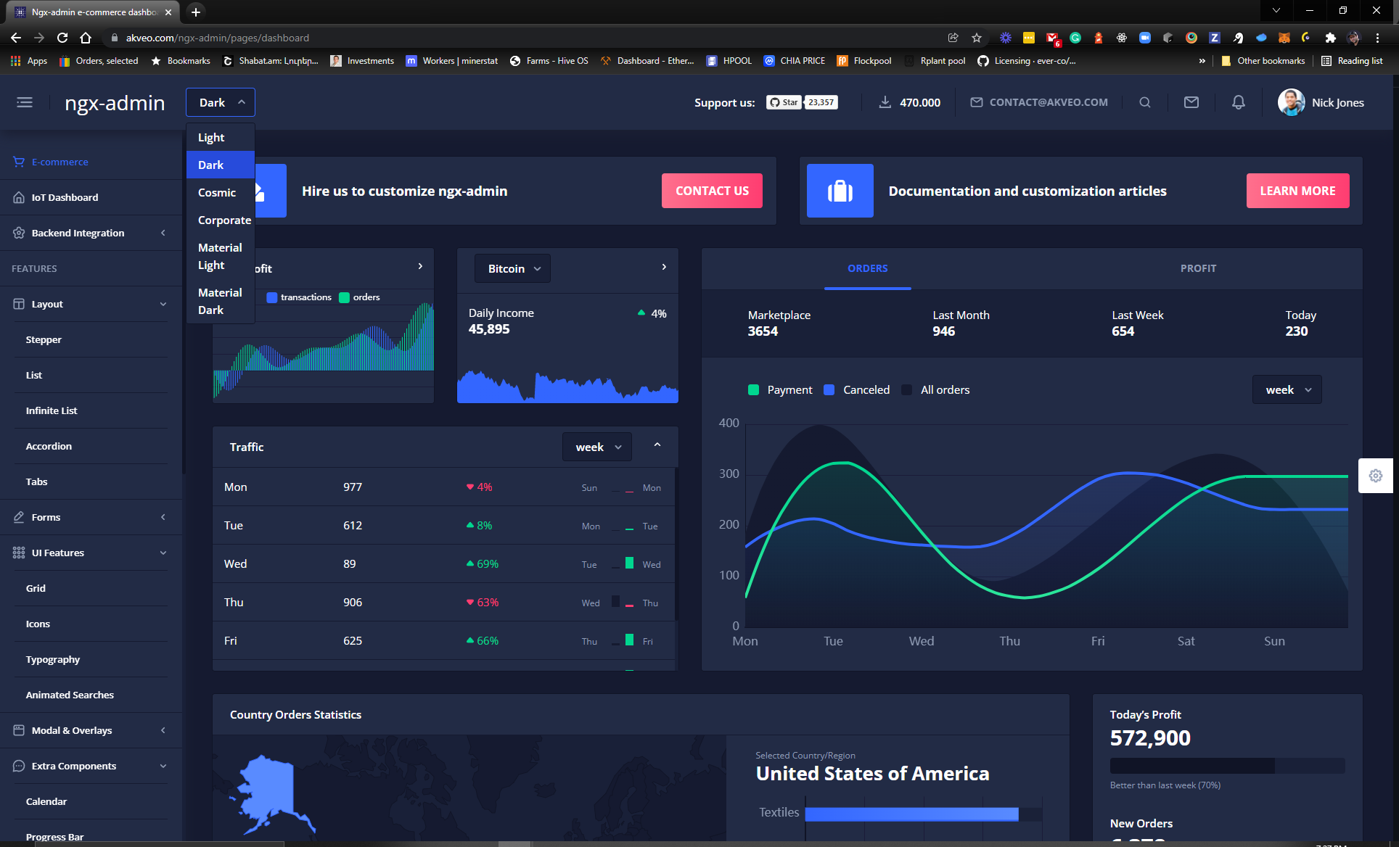Click the floating settings gear on the right

click(1376, 475)
